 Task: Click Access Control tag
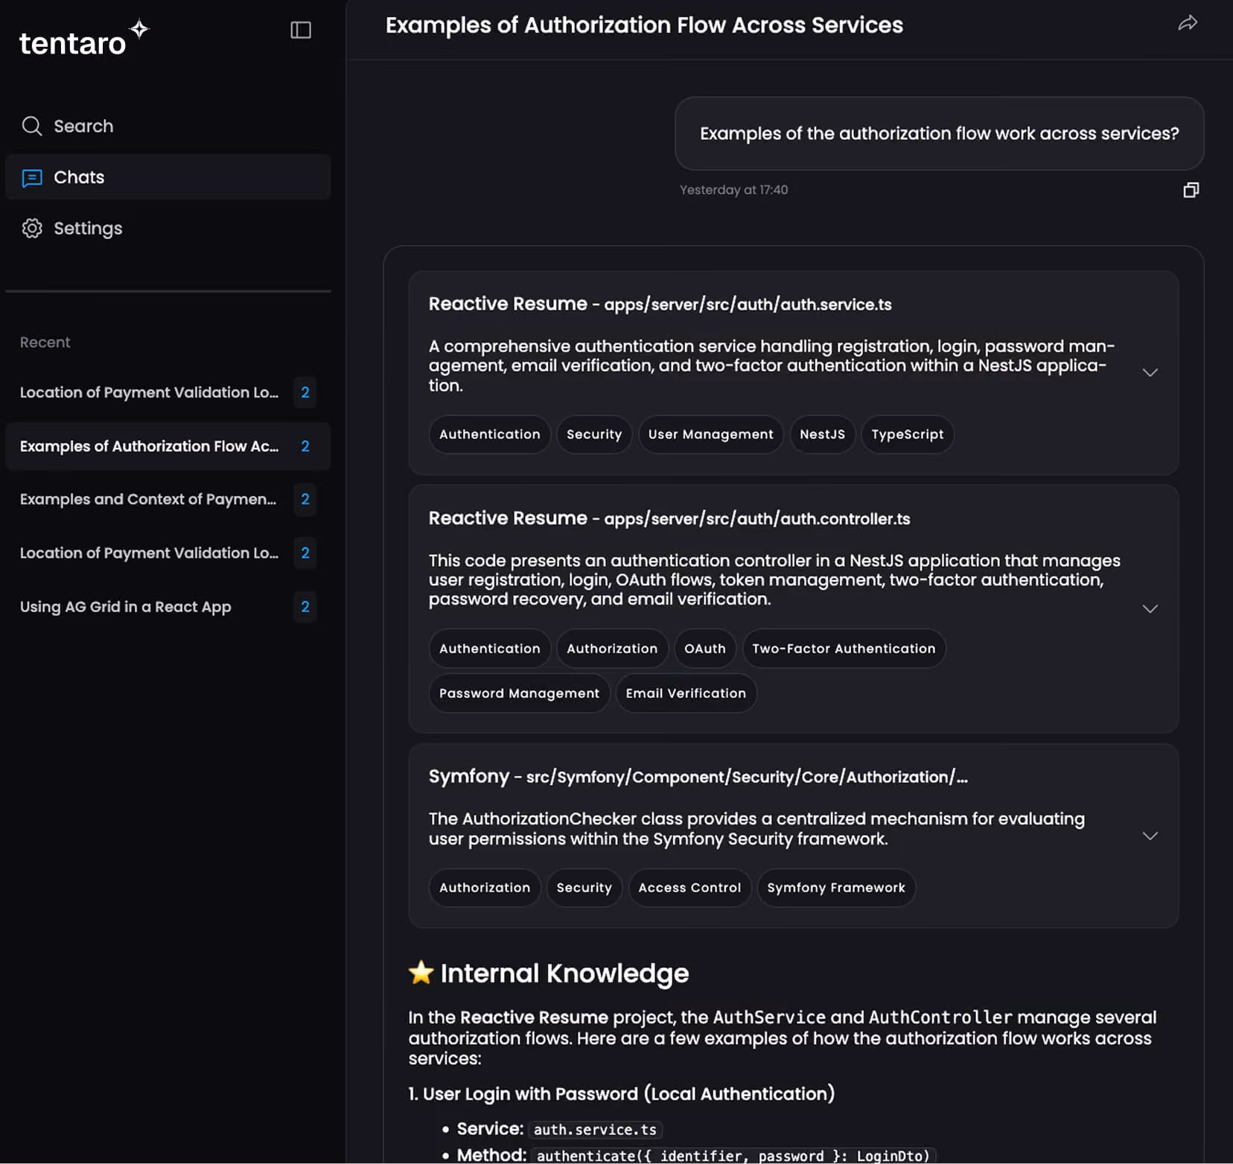coord(689,888)
